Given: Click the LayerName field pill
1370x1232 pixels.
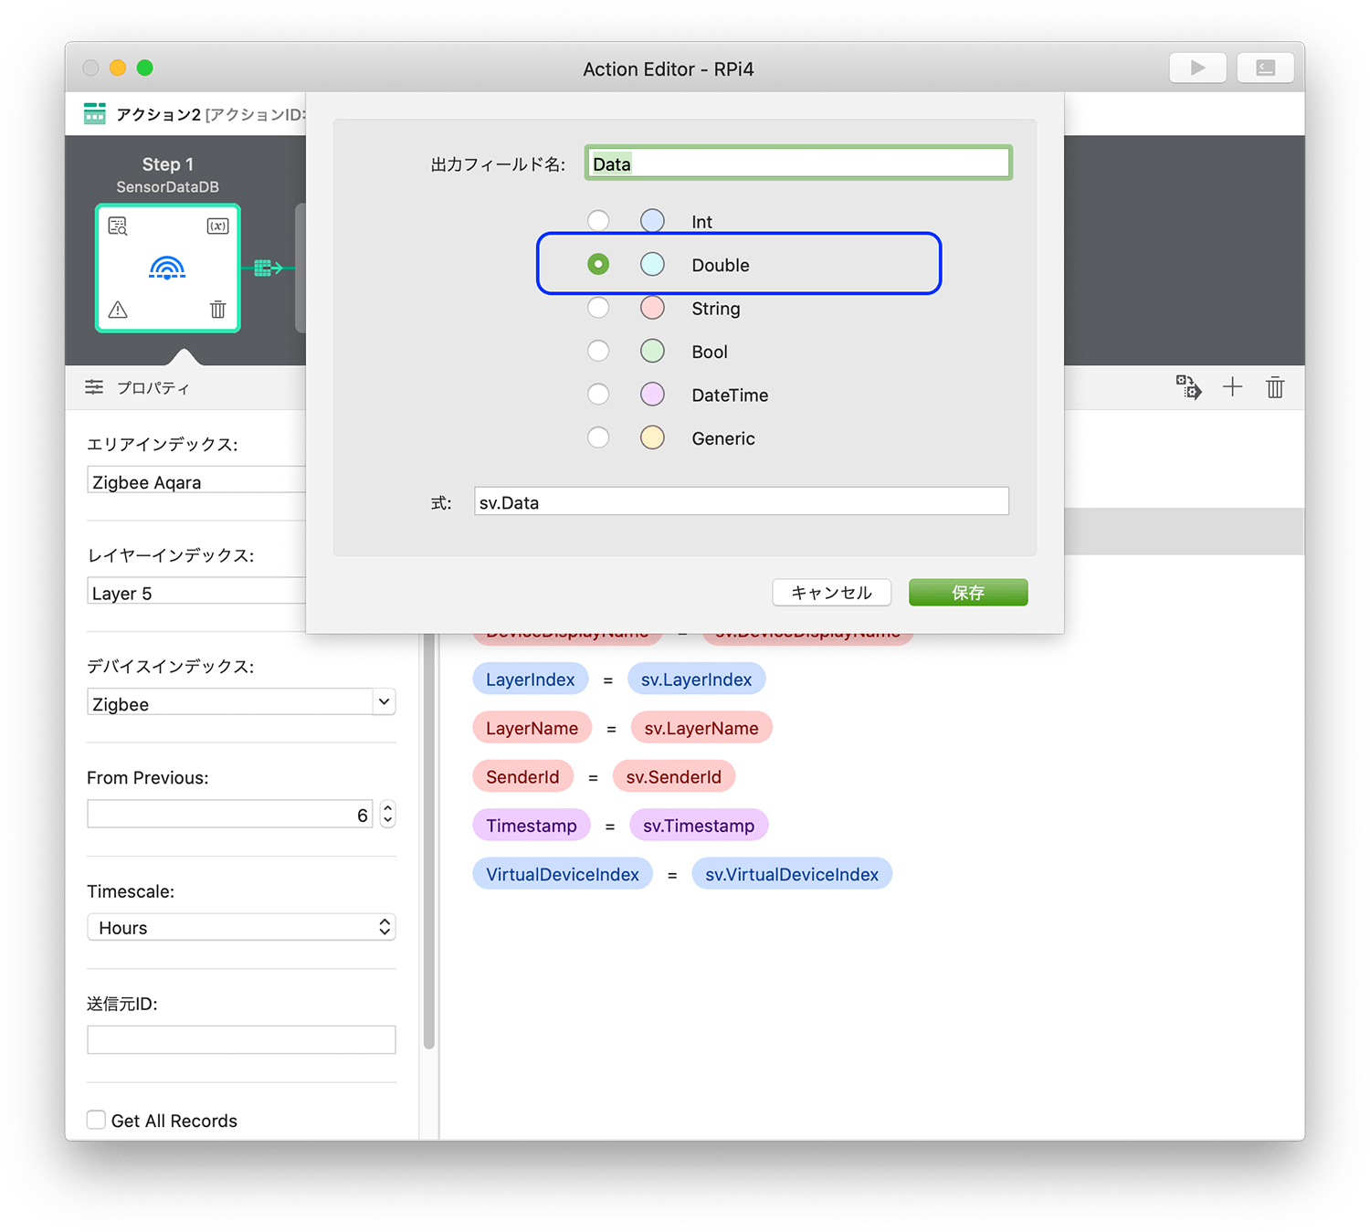Looking at the screenshot, I should click(532, 728).
